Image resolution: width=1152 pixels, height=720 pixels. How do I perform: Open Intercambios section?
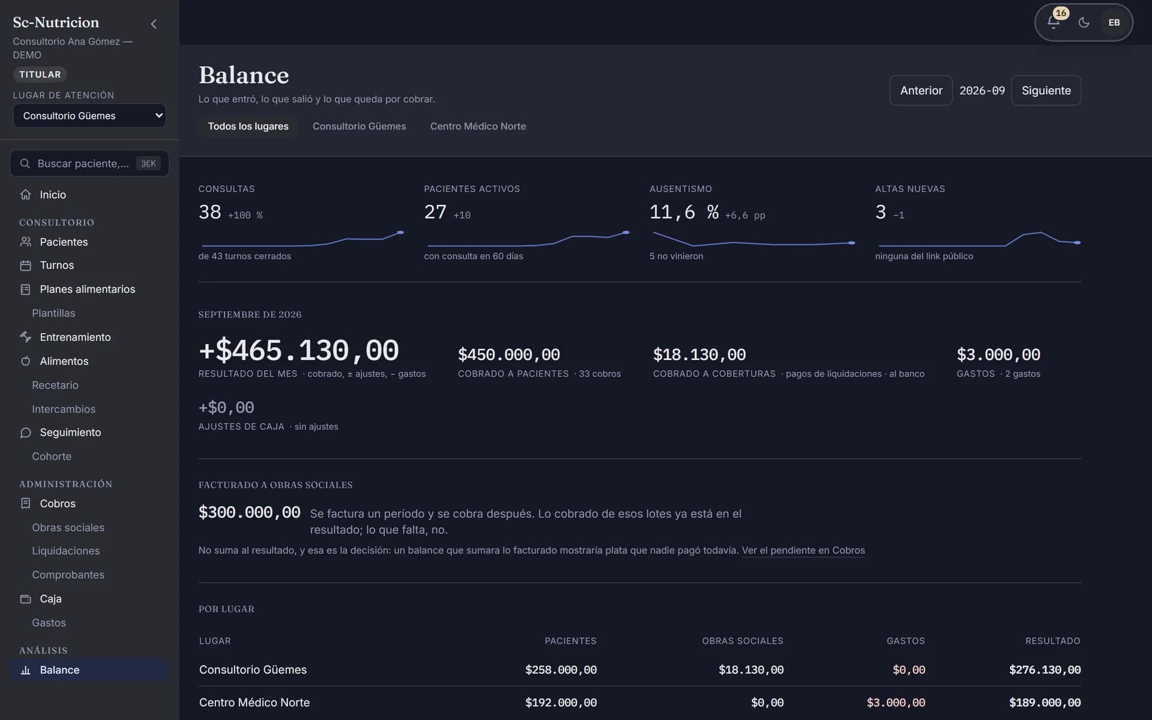click(64, 409)
